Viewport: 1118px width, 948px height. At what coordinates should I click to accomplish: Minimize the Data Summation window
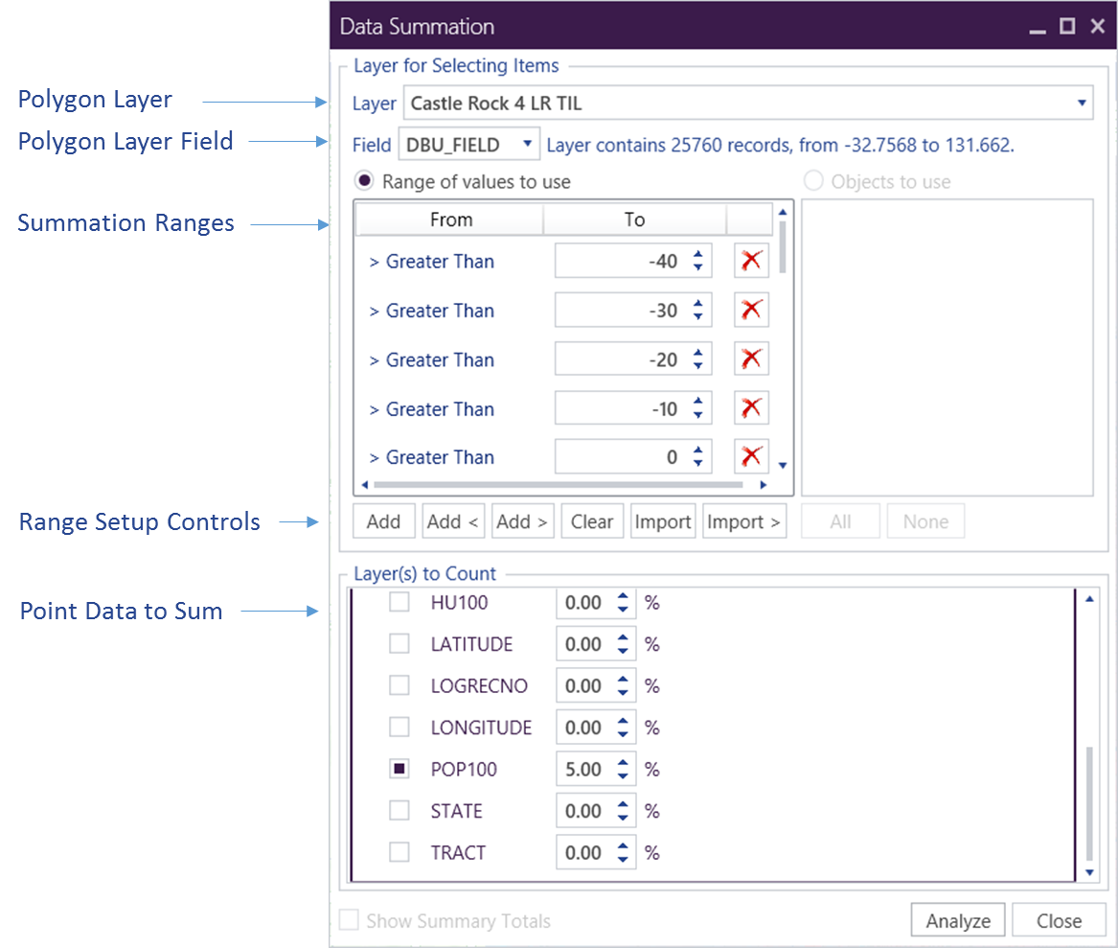(1037, 29)
